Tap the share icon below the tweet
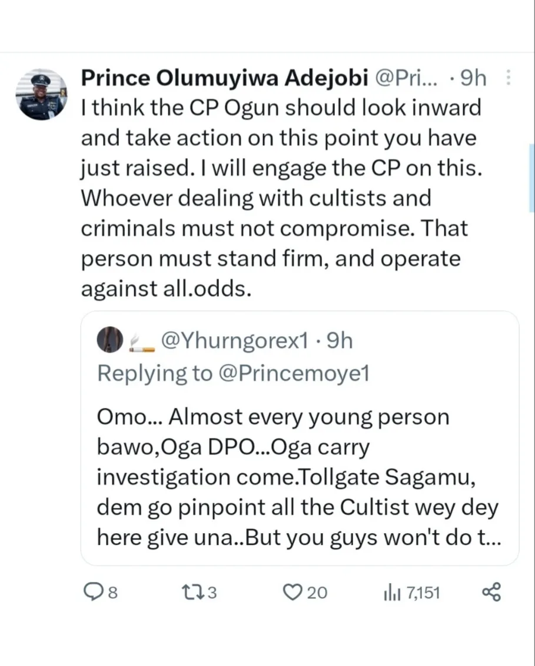This screenshot has height=666, width=535. pyautogui.click(x=491, y=592)
